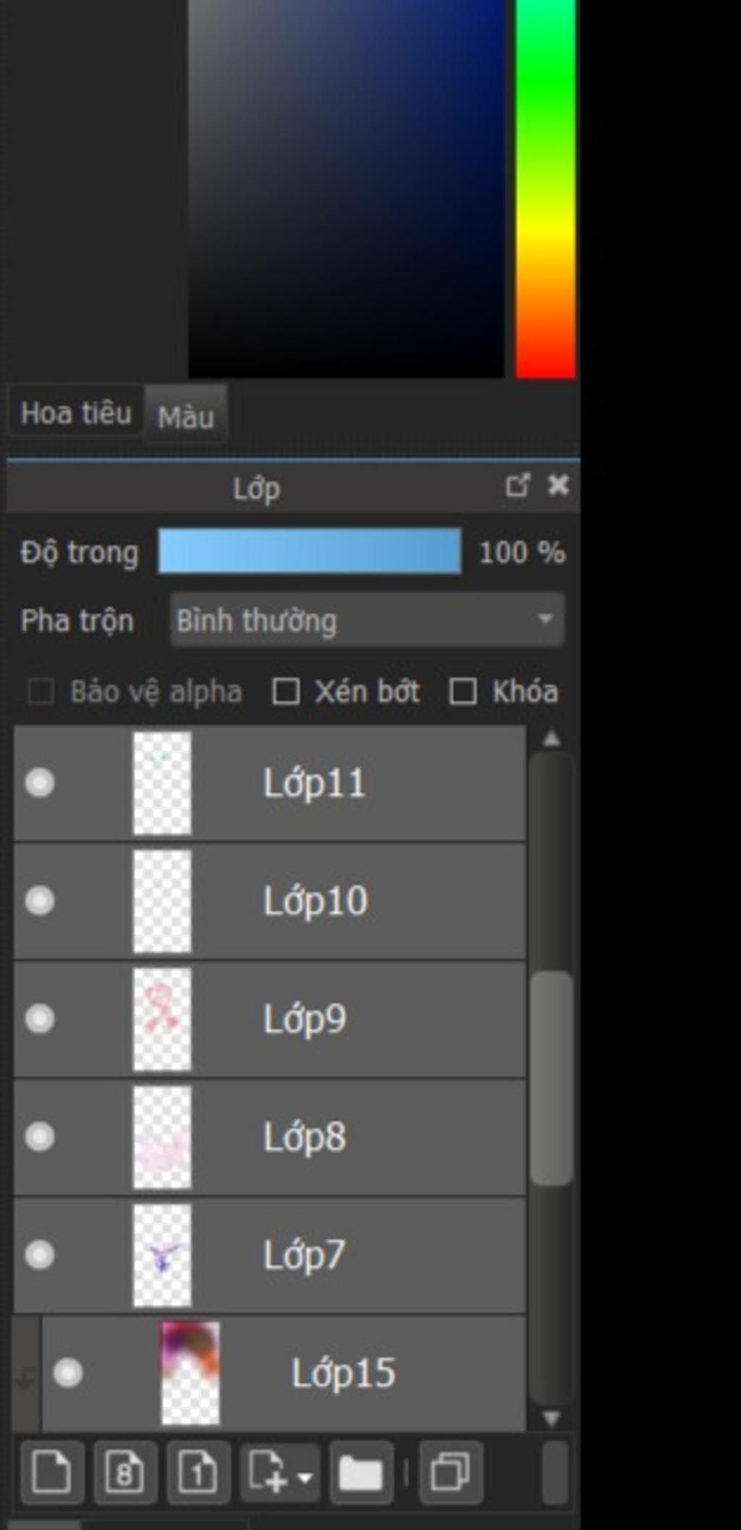Image resolution: width=741 pixels, height=1530 pixels.
Task: Add a new 1-bit layer
Action: pyautogui.click(x=198, y=1473)
